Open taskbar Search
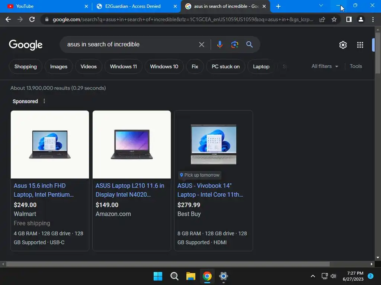This screenshot has width=381, height=285. coord(174,276)
